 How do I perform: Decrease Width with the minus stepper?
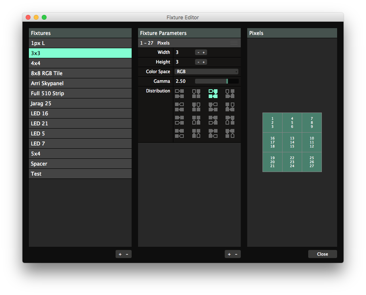198,52
